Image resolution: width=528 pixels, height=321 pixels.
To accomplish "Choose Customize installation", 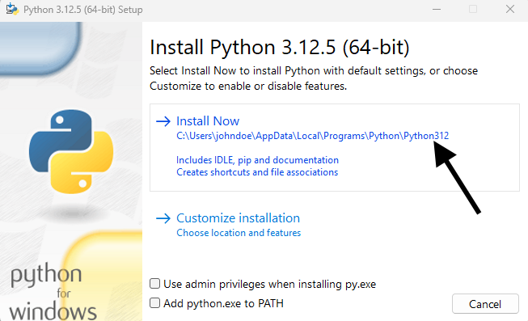I will pos(238,218).
